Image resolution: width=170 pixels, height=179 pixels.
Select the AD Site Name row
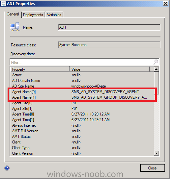(82, 86)
